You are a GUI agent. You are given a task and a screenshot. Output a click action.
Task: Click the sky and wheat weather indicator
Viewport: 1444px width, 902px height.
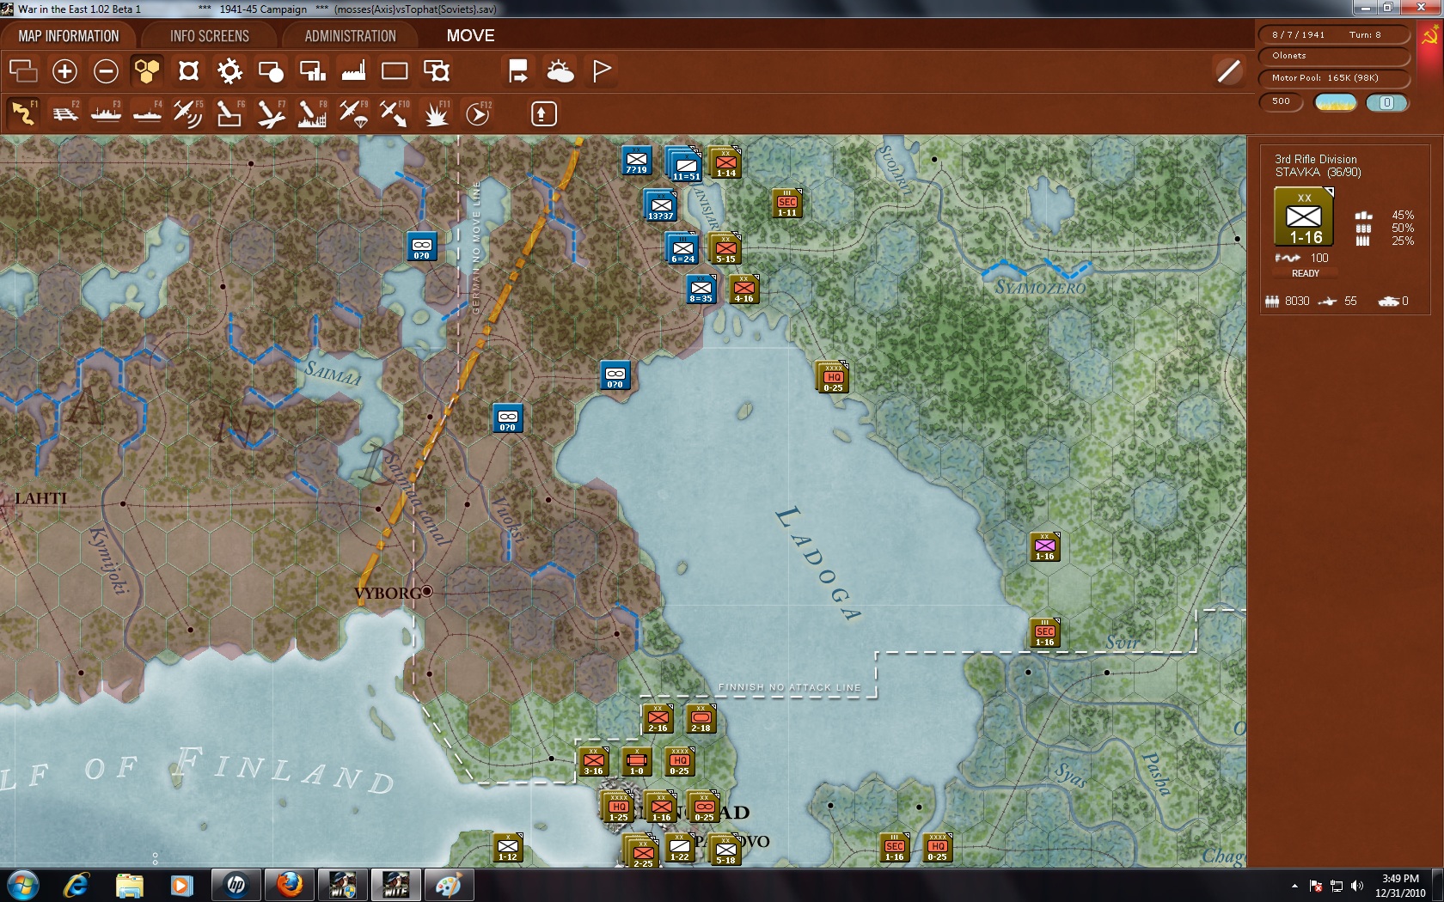pyautogui.click(x=1336, y=103)
